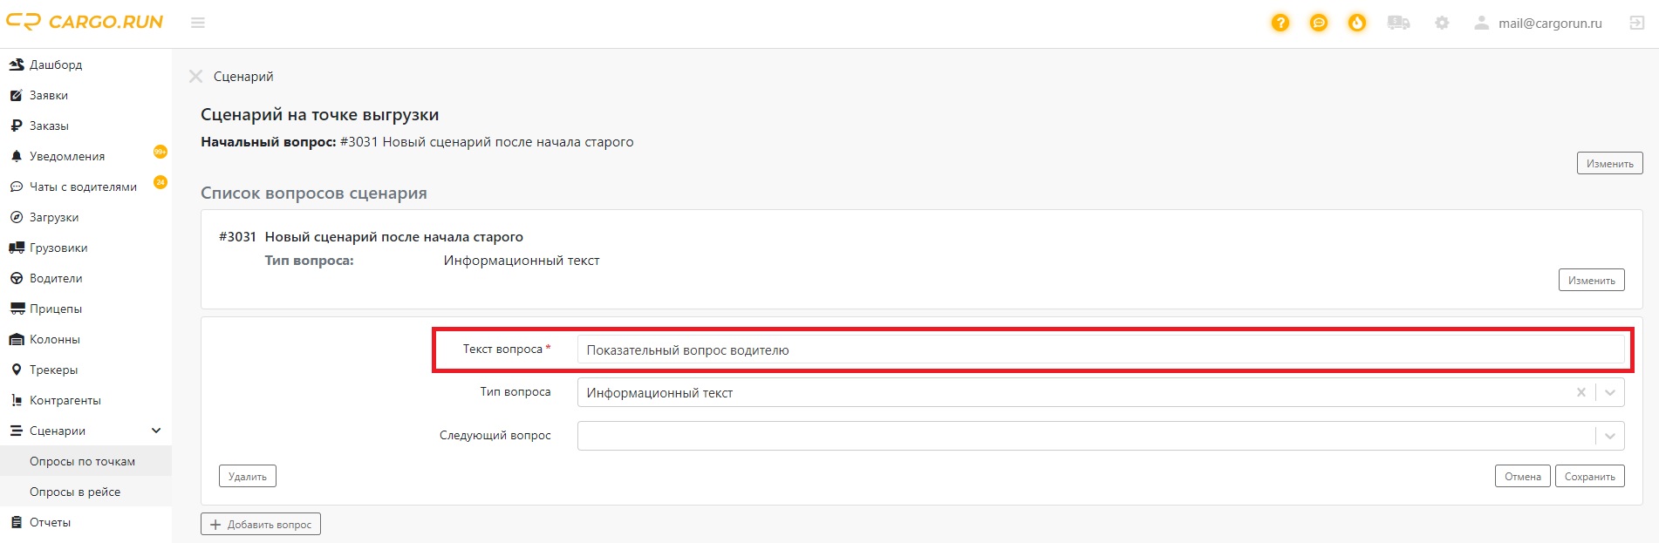Collapse the Сценарии menu chevron
The image size is (1659, 543).
coord(156,430)
